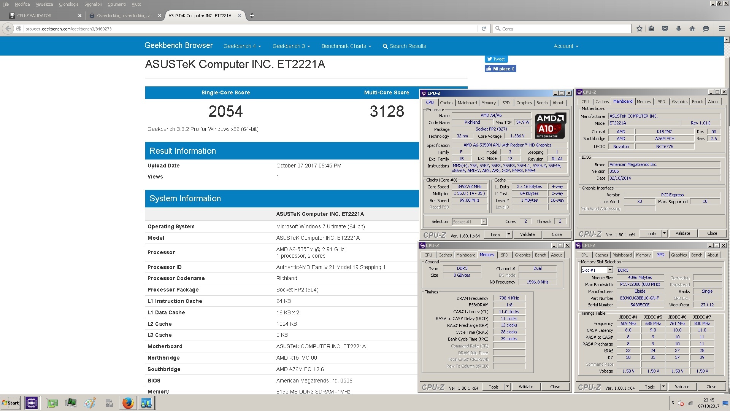Open the Account dropdown menu
730x411 pixels.
[566, 46]
